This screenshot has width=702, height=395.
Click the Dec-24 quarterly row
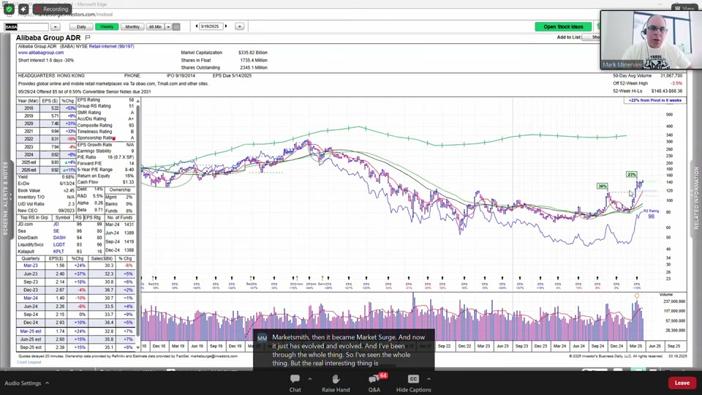(75, 323)
